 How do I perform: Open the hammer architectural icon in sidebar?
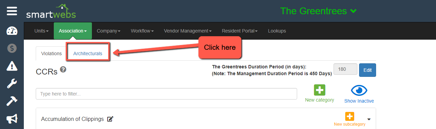[12, 101]
